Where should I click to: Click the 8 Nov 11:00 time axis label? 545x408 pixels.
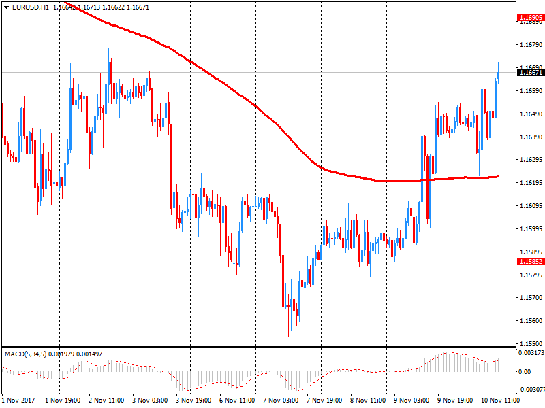[368, 400]
